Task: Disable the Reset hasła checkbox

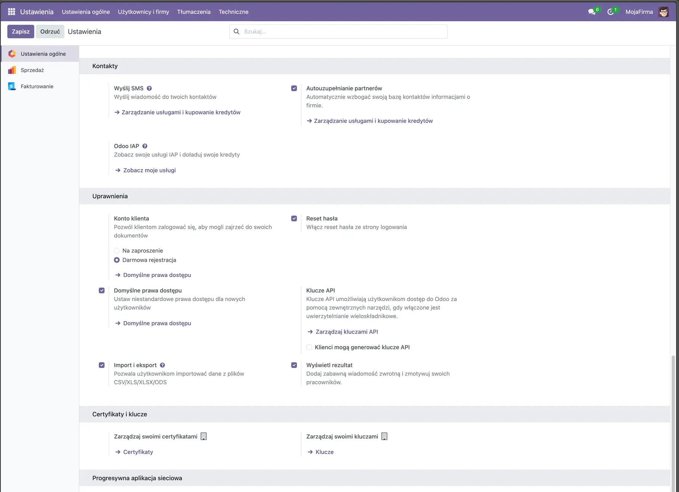Action: click(294, 218)
